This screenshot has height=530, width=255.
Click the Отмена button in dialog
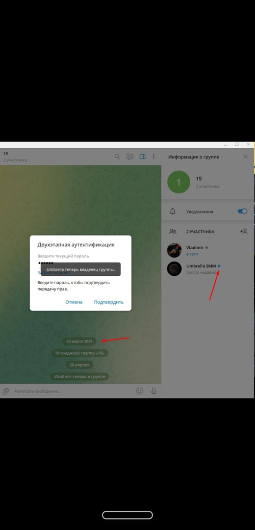point(74,302)
